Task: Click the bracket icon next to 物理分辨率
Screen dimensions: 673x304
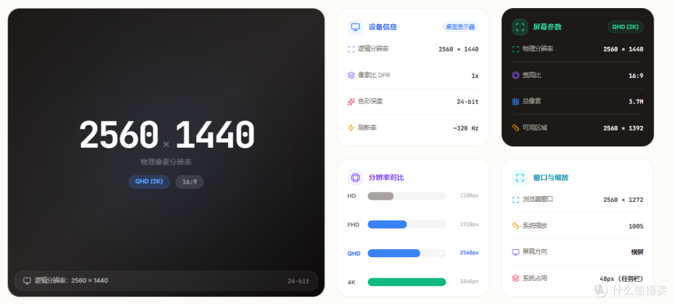Action: point(515,49)
